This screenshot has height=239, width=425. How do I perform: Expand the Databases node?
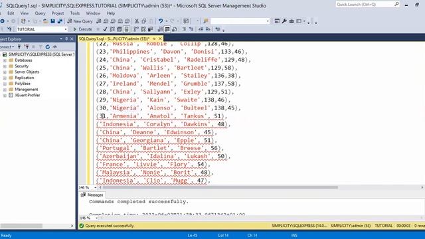tap(5, 60)
